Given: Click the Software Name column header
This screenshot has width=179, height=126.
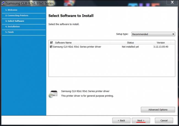Looking at the screenshot, I should (63, 43).
